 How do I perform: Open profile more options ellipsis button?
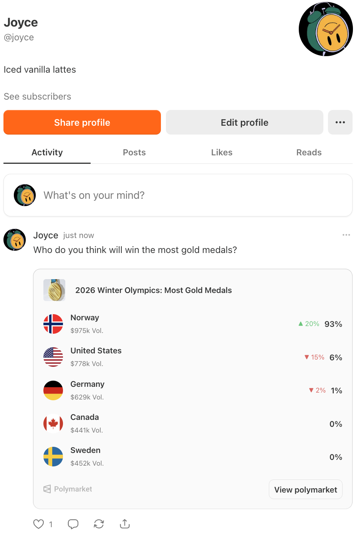pyautogui.click(x=340, y=122)
